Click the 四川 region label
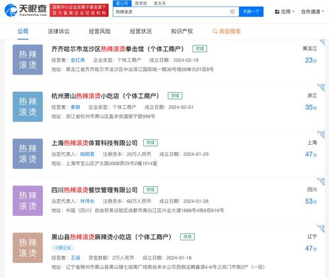The height and width of the screenshot is (278, 329). click(312, 190)
